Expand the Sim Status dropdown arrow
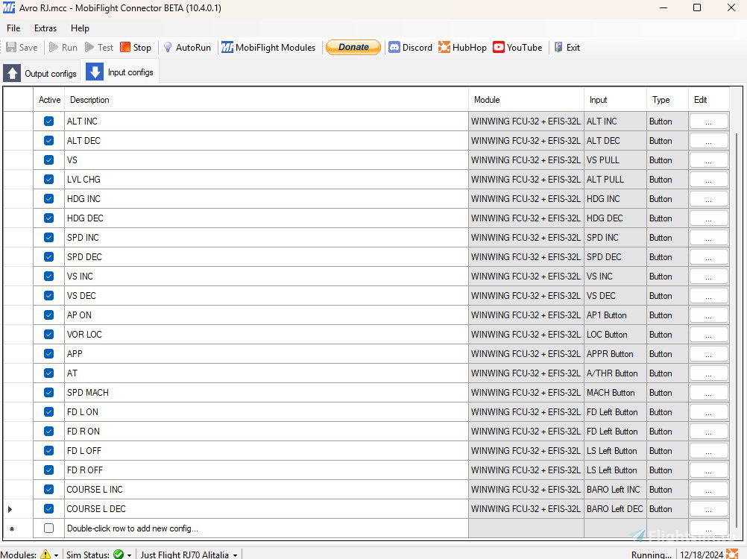747x559 pixels. (129, 555)
